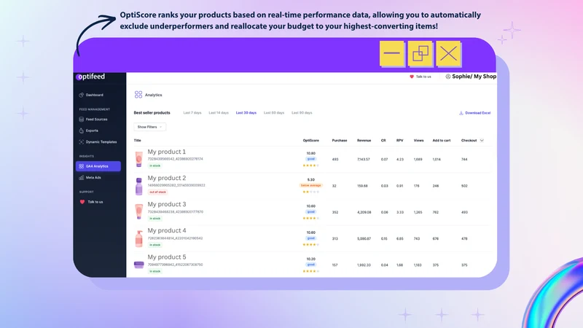
Task: Click out of stock badge of My product 2
Action: click(x=157, y=192)
